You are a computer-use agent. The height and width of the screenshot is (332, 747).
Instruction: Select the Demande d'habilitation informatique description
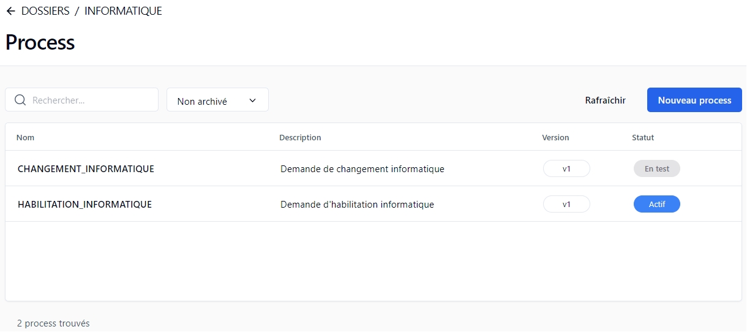coord(357,204)
